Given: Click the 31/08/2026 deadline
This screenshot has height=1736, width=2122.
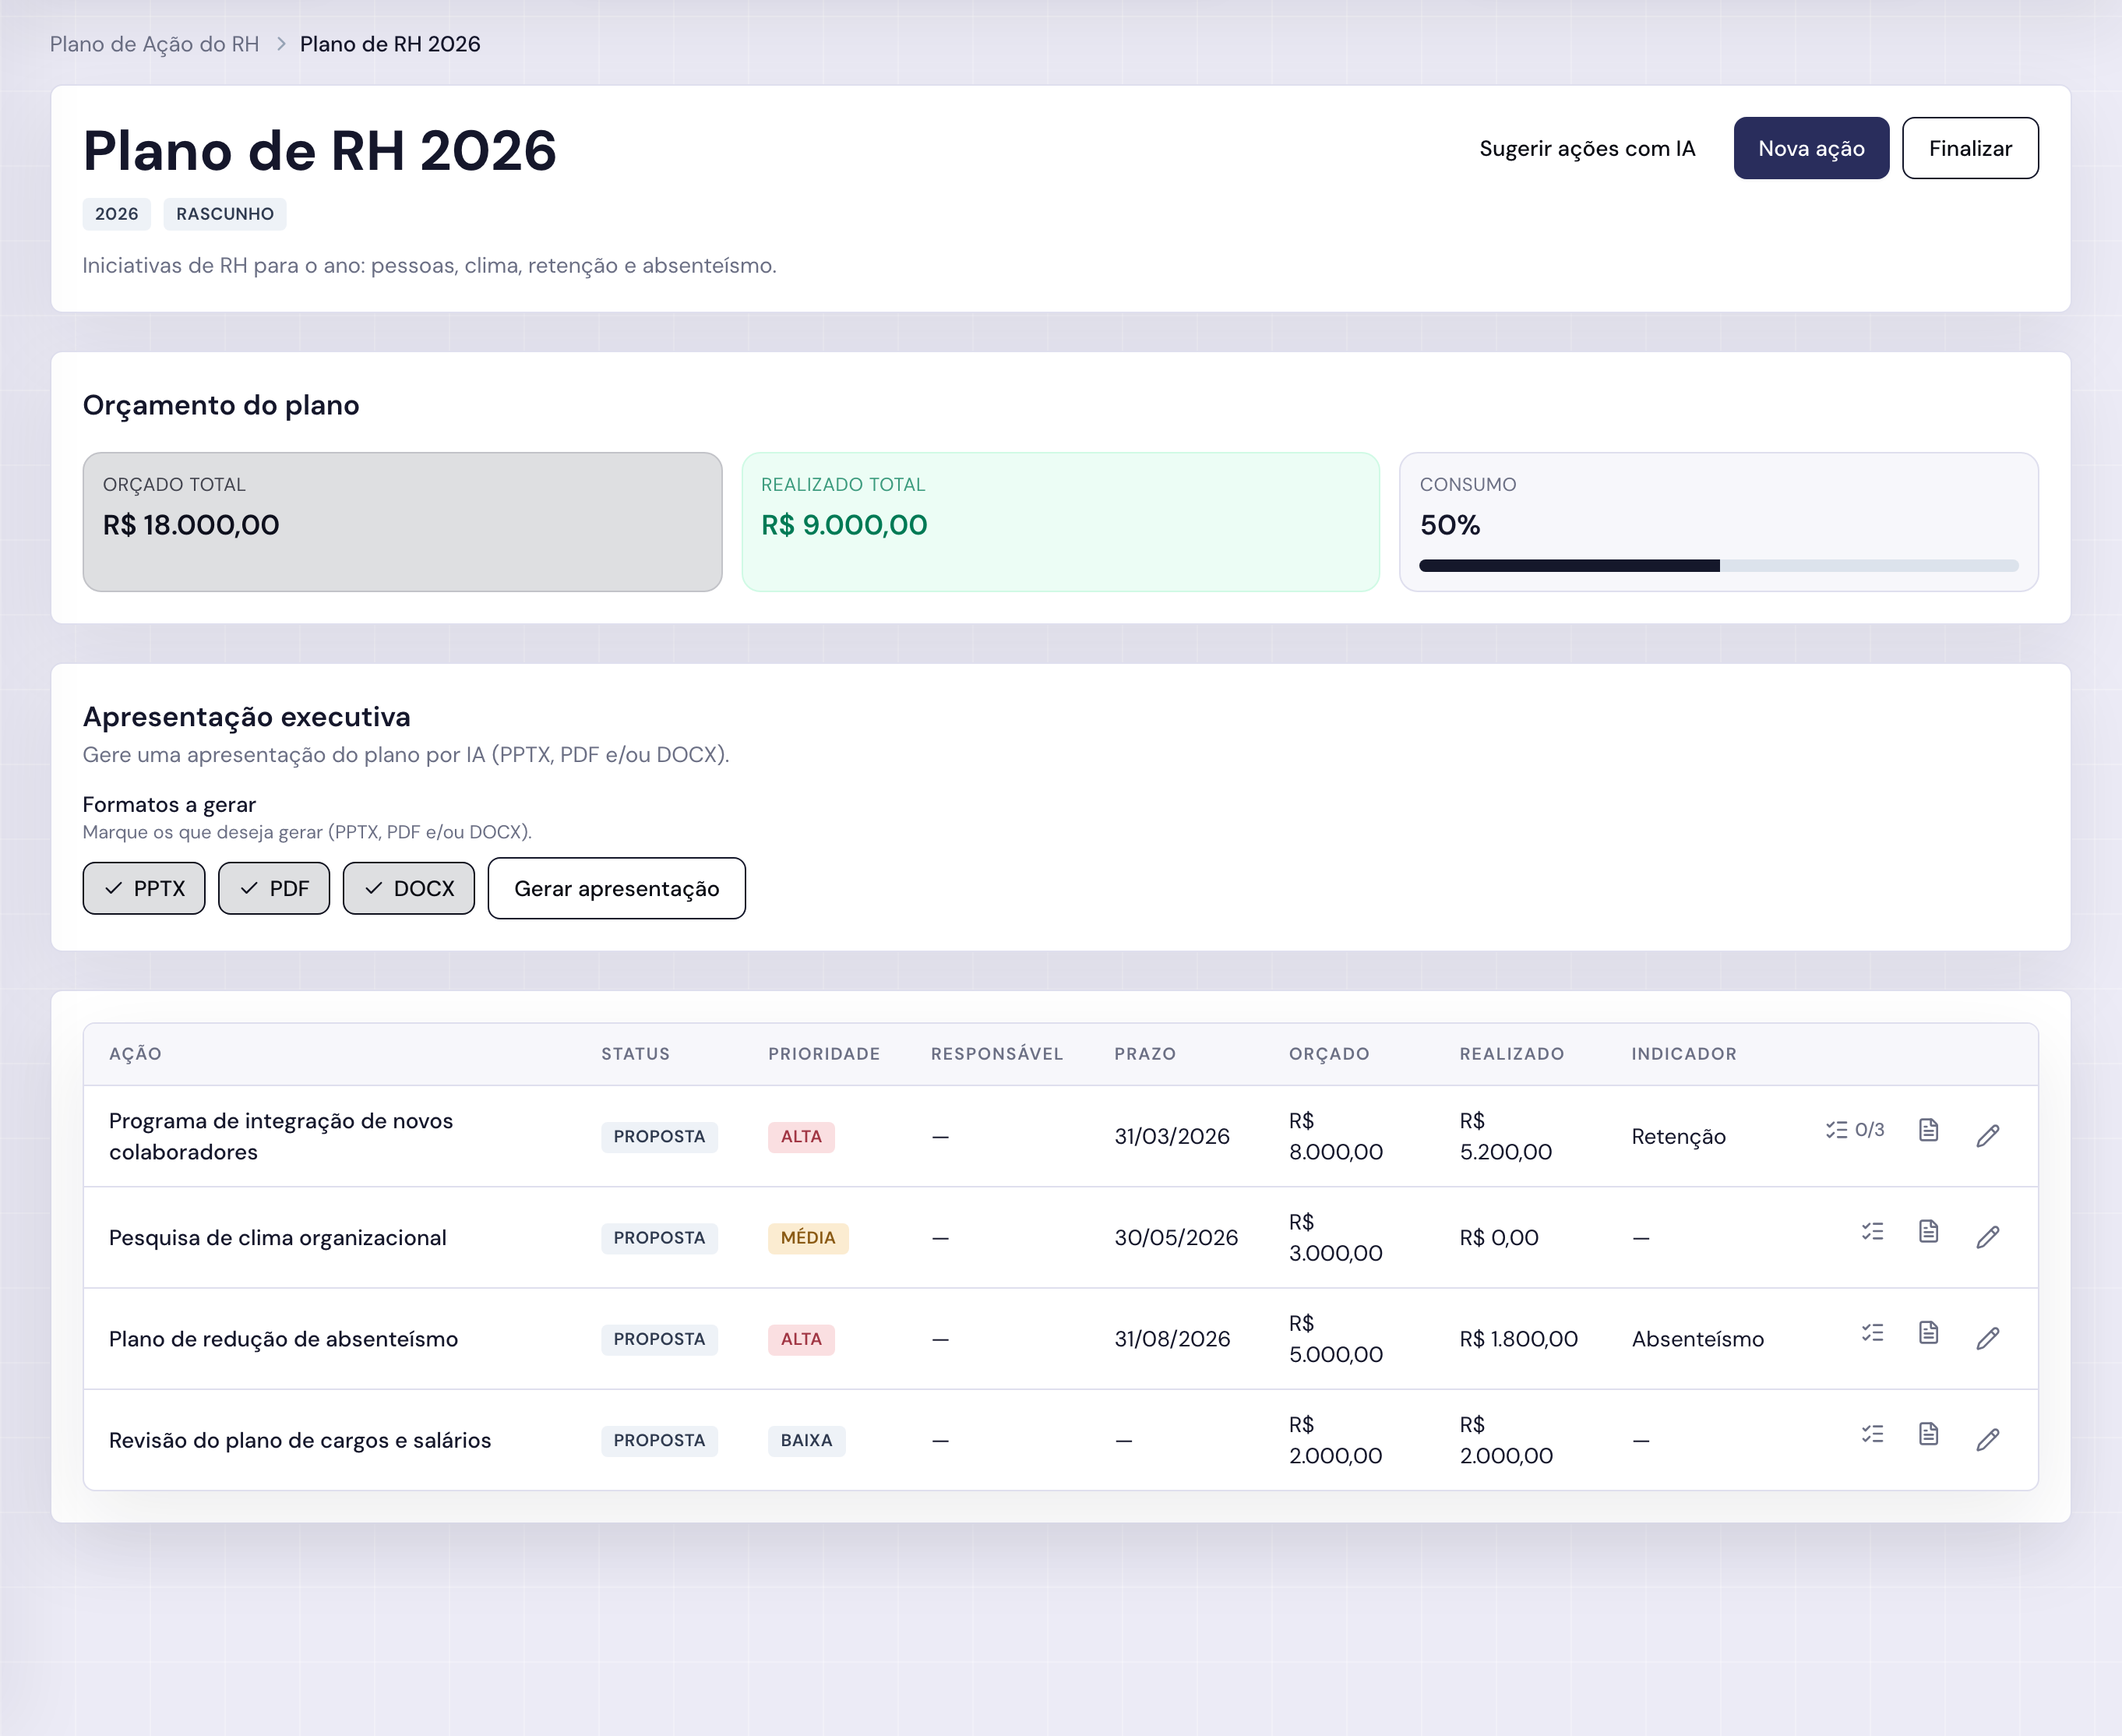Looking at the screenshot, I should click(x=1172, y=1338).
